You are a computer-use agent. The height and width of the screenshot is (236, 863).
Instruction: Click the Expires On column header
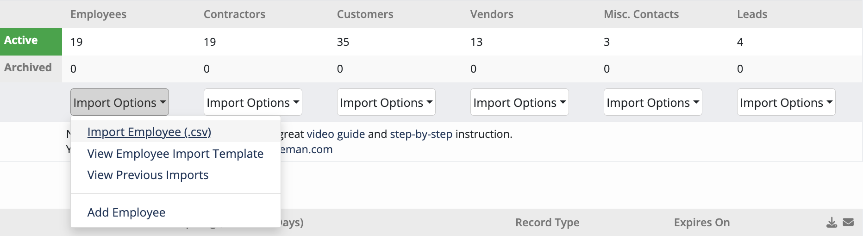pyautogui.click(x=702, y=223)
